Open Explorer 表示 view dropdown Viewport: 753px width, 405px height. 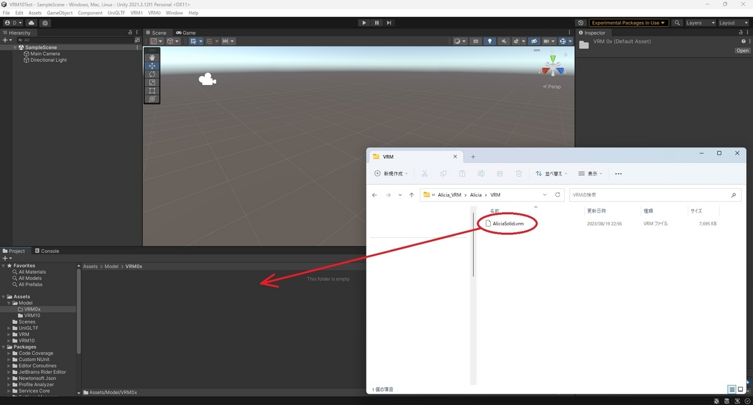click(590, 173)
